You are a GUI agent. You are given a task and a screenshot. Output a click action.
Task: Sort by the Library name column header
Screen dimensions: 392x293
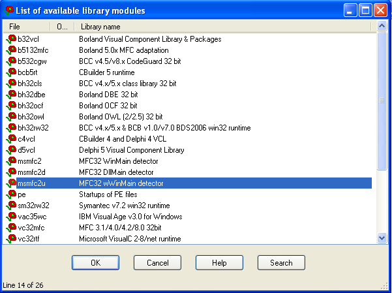pos(222,27)
